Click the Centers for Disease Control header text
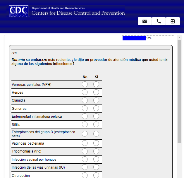The width and height of the screenshot is (184, 178). point(78,13)
